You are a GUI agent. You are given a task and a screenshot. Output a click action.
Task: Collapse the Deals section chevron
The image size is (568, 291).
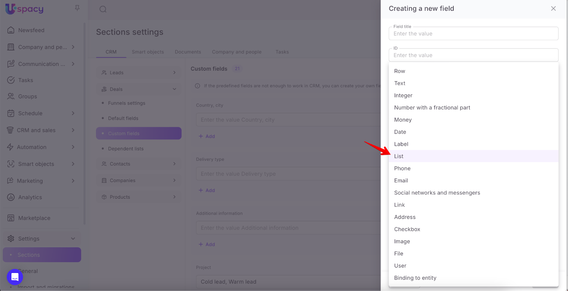pyautogui.click(x=174, y=89)
